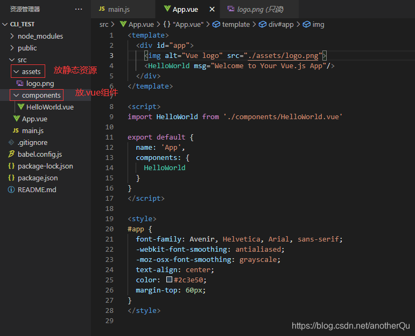Open README.md in explorer
Screen dimensions: 415x336
point(37,190)
